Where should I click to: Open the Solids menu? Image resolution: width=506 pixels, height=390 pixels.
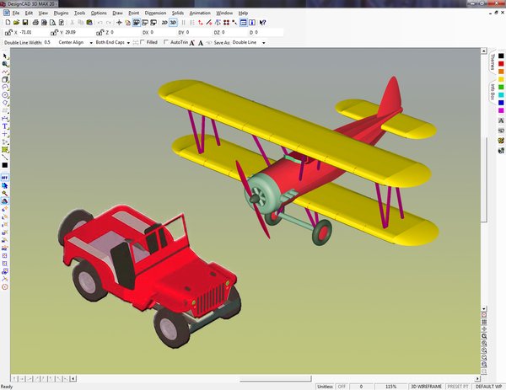pos(177,13)
